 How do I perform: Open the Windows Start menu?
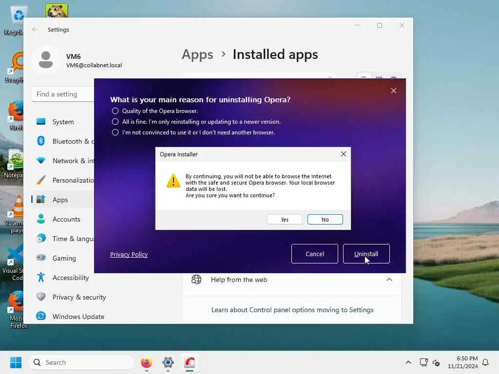(16, 362)
